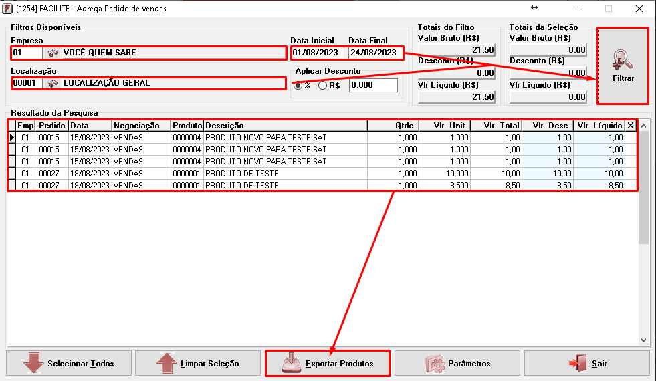
Task: Click the Emp column header
Action: click(x=26, y=126)
